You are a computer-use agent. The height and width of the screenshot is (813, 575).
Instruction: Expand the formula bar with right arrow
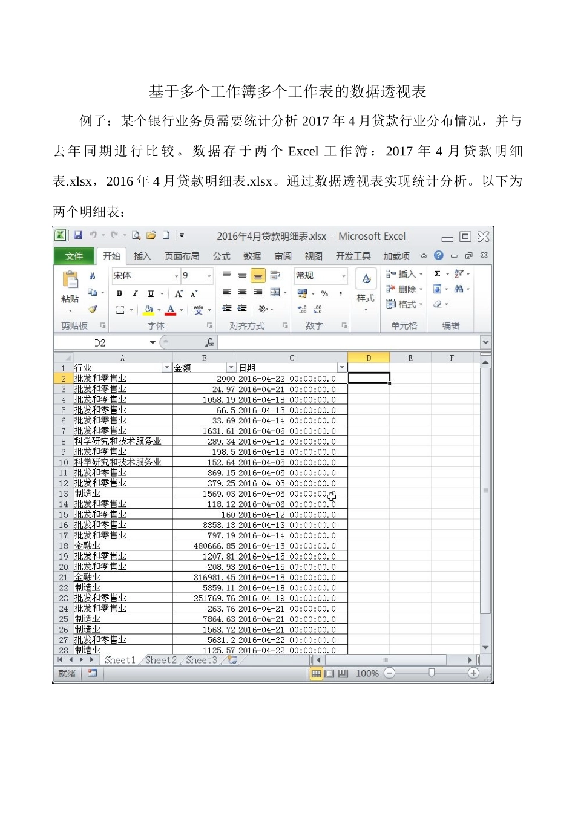[485, 343]
